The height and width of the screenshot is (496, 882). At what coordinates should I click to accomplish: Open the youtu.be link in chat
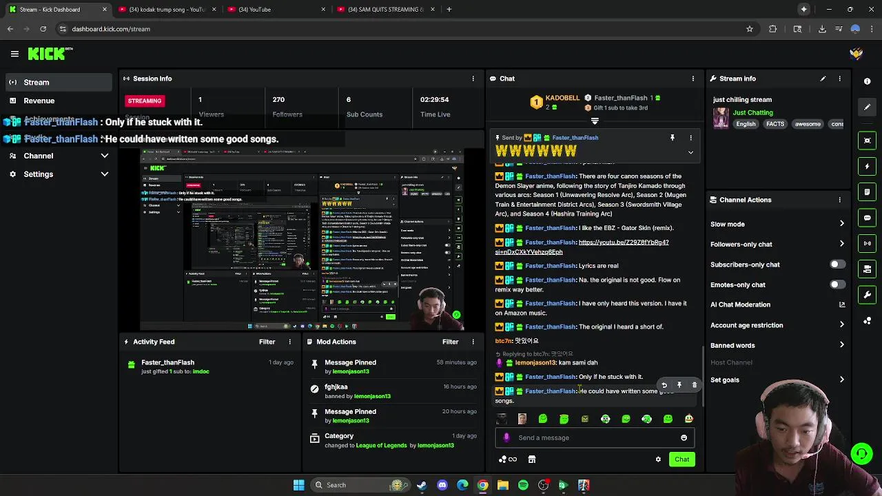pos(582,247)
